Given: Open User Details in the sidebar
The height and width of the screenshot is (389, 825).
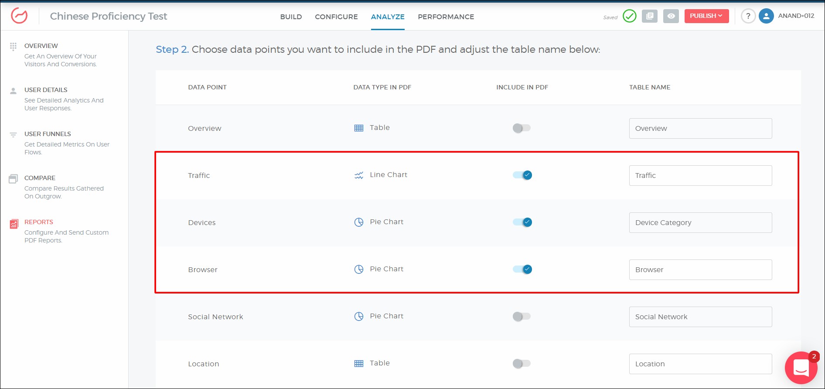Looking at the screenshot, I should pos(46,90).
